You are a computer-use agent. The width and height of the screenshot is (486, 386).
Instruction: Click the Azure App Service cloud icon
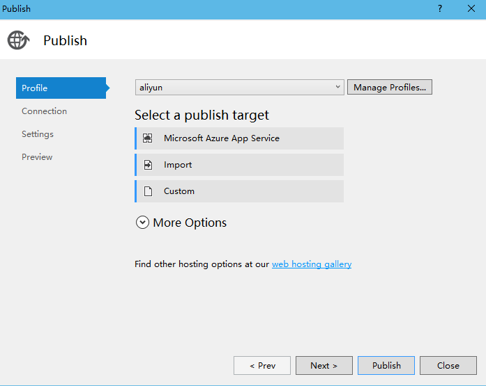pos(148,138)
